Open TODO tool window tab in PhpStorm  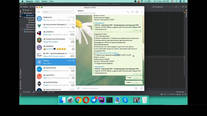tap(27, 92)
